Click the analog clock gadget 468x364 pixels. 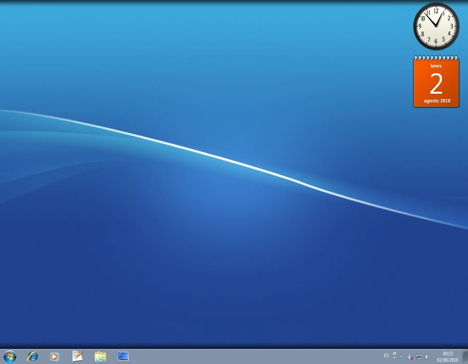436,26
